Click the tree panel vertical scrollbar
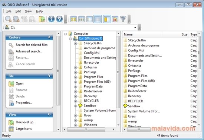204x140 pixels. 118,72
